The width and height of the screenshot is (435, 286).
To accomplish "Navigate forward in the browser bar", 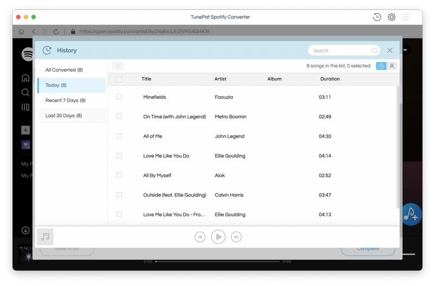I will click(x=45, y=32).
